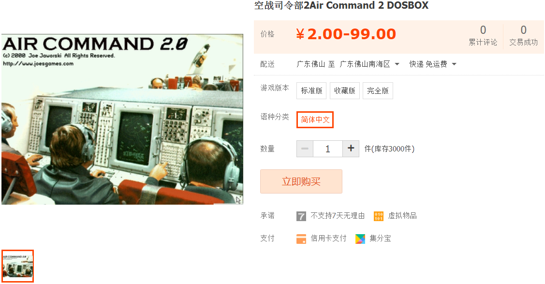The height and width of the screenshot is (284, 545).
Task: Click the quantity input field
Action: click(x=328, y=149)
